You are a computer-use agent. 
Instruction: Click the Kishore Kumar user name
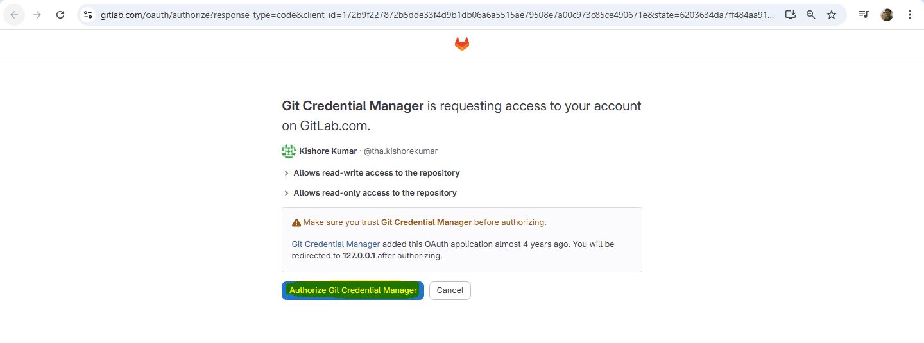[x=328, y=151]
